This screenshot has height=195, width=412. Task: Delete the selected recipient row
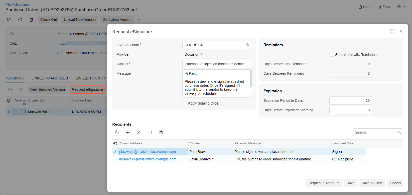pos(139,132)
